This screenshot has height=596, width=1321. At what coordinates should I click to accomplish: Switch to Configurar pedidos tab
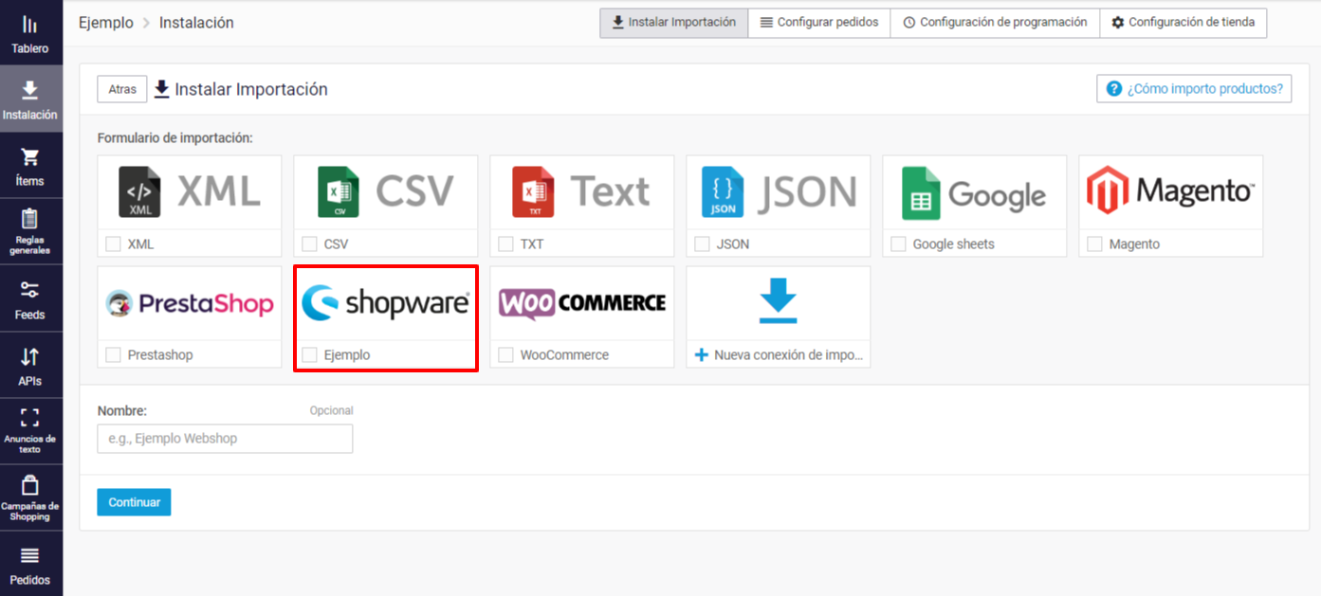pyautogui.click(x=819, y=23)
